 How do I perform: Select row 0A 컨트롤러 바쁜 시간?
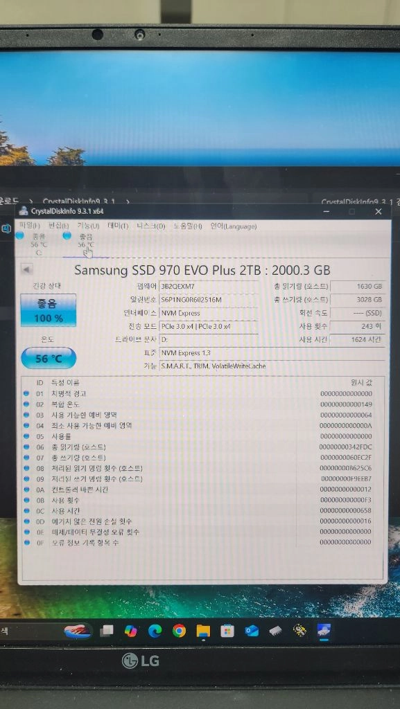click(x=198, y=490)
